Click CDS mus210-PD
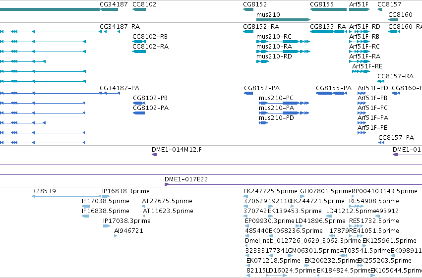 click(x=276, y=118)
